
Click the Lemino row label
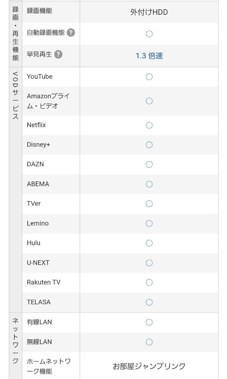tap(38, 223)
